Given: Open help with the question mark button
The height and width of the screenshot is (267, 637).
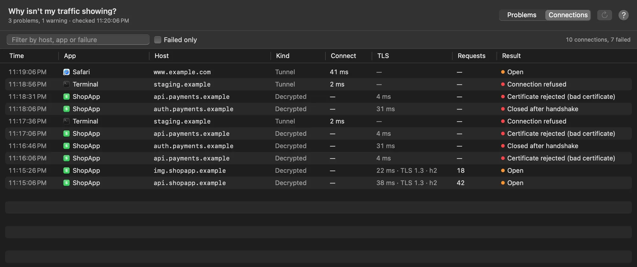Looking at the screenshot, I should click(623, 15).
